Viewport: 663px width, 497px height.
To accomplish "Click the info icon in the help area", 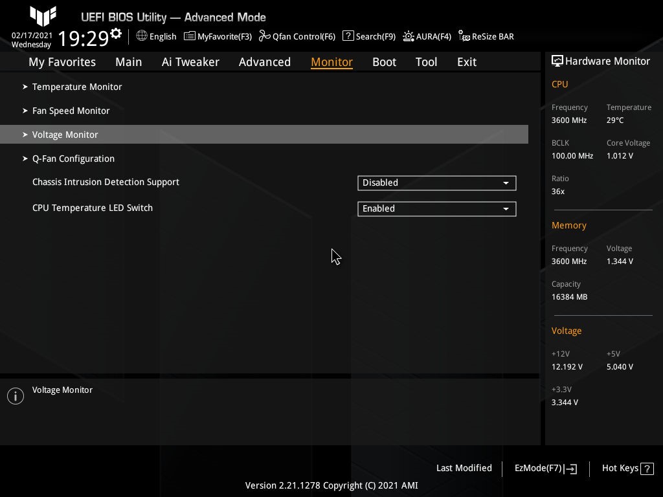I will [x=16, y=396].
